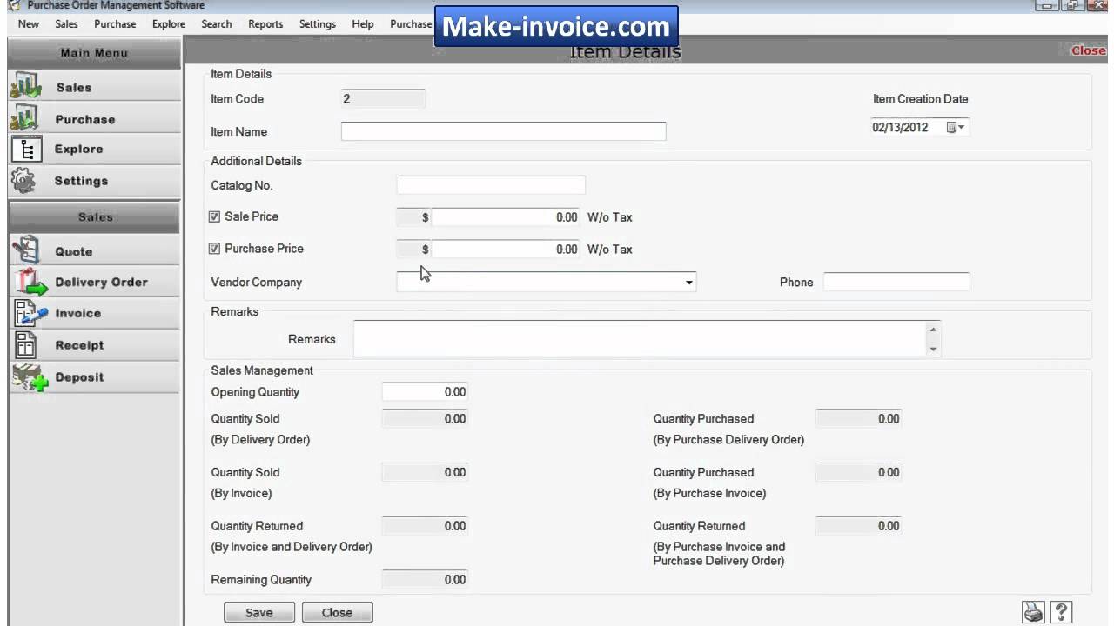Click the Sale Price amount field
Viewport: 1114px width, 626px height.
506,217
